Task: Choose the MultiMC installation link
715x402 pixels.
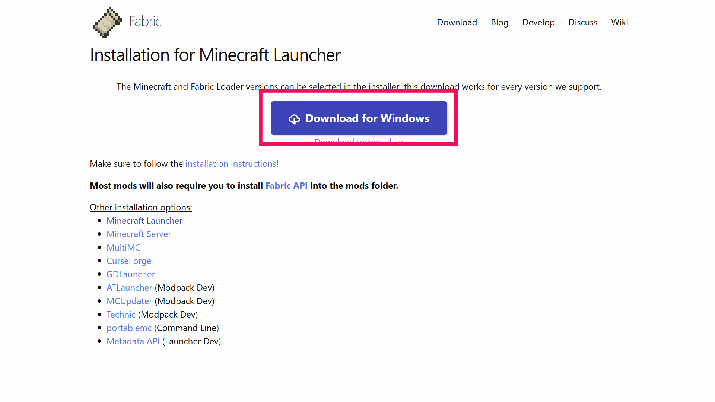Action: (124, 248)
